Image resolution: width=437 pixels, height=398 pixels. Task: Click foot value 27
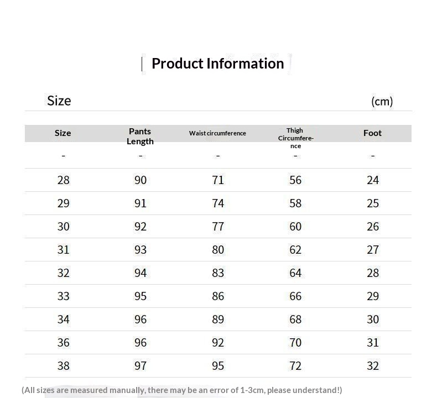(x=373, y=250)
